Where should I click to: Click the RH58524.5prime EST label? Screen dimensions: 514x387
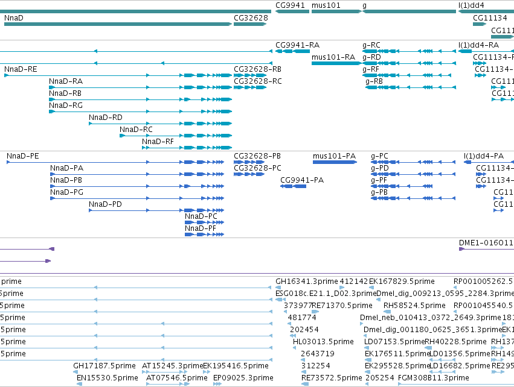(x=414, y=306)
